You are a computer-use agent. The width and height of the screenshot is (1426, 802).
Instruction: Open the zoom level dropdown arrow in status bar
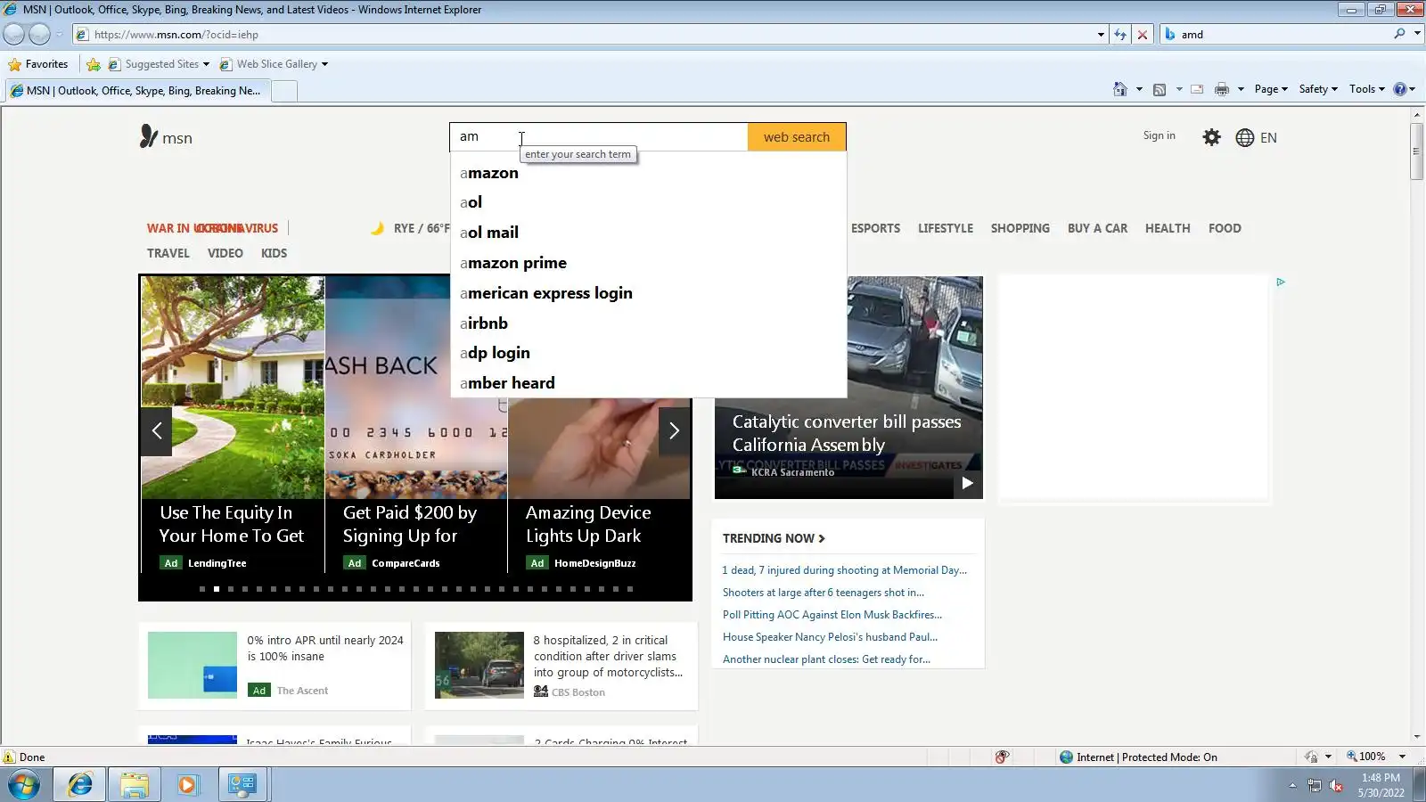1402,757
